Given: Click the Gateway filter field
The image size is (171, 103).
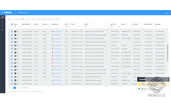Looking at the screenshot, I should (x=161, y=27).
